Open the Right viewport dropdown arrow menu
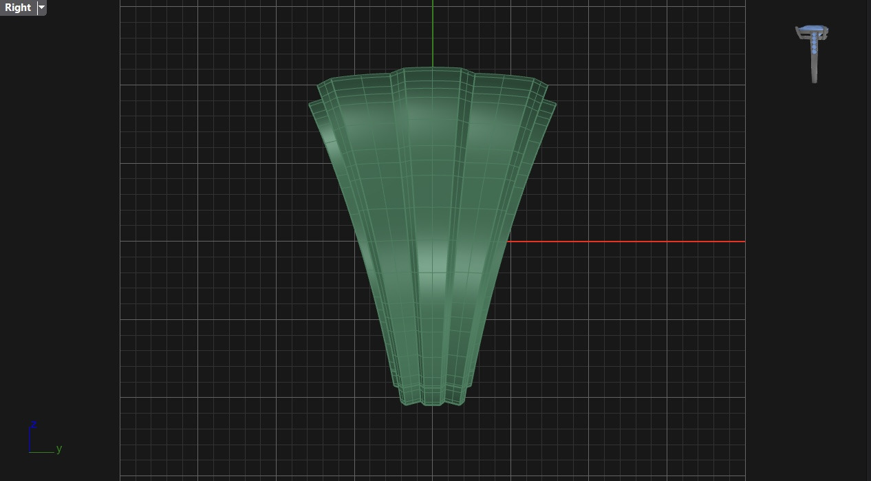Screen dimensions: 871x481 coord(41,8)
